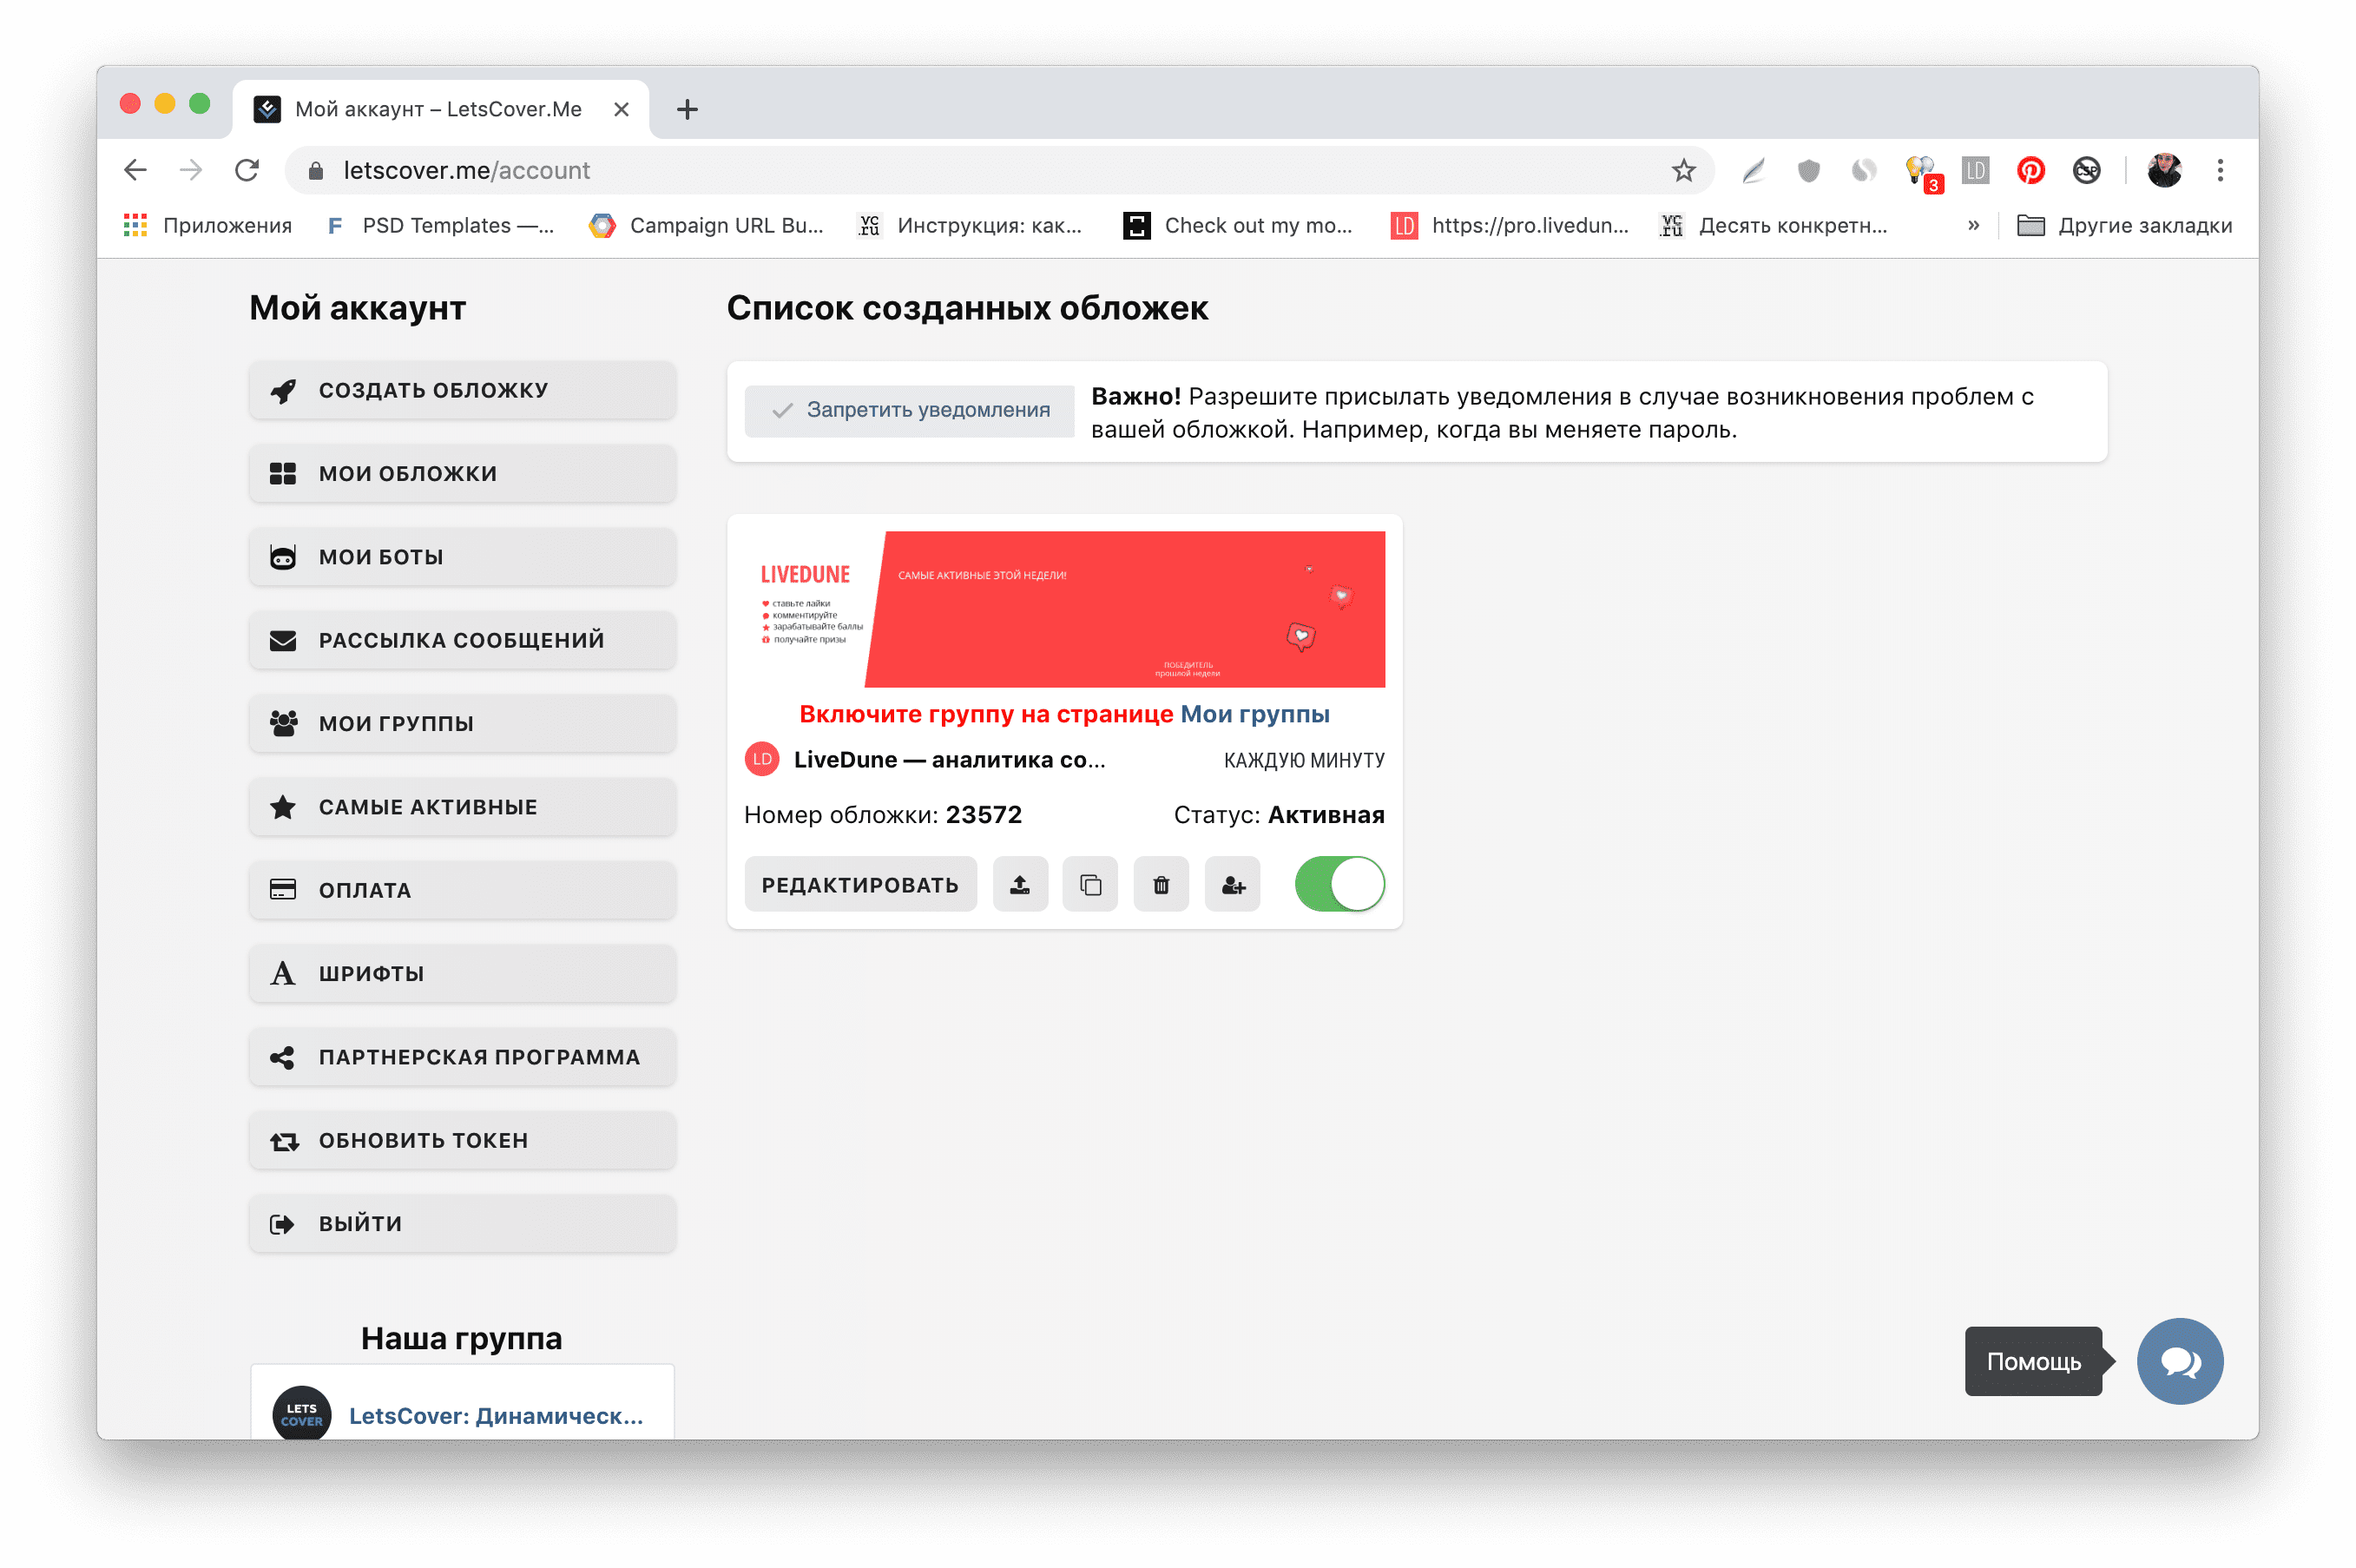Image resolution: width=2356 pixels, height=1568 pixels.
Task: Click the Редактировать button
Action: pyautogui.click(x=859, y=884)
